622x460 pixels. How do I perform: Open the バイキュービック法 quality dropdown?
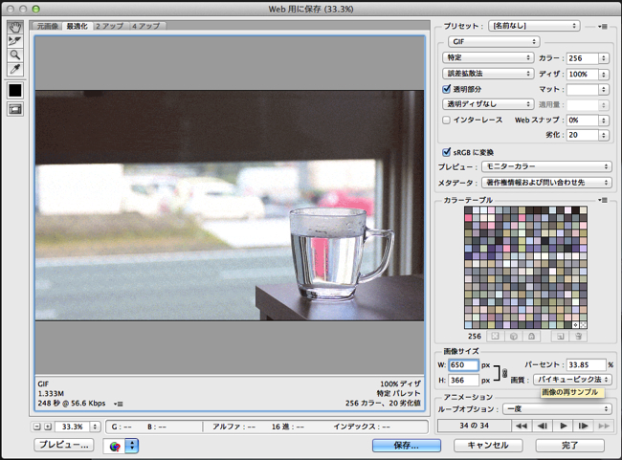coord(571,380)
